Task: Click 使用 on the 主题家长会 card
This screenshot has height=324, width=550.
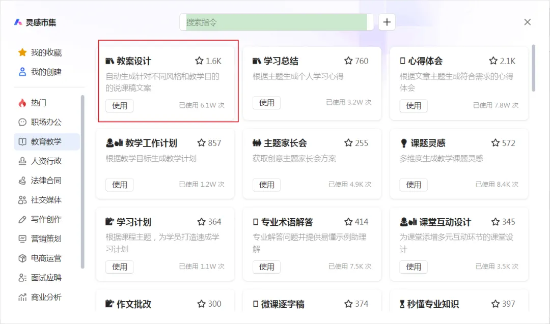Action: pos(266,185)
